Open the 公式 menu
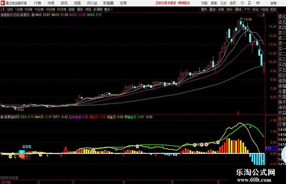Viewport: 286px width, 184px height. click(223, 3)
